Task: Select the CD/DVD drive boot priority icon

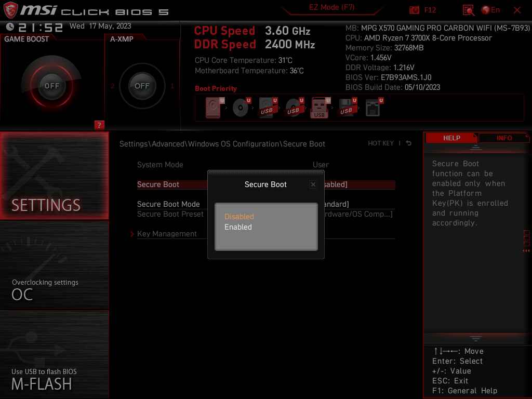Action: click(x=240, y=107)
